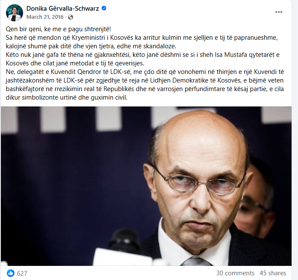Open the 30 comments link
The width and height of the screenshot is (298, 280).
[235, 273]
